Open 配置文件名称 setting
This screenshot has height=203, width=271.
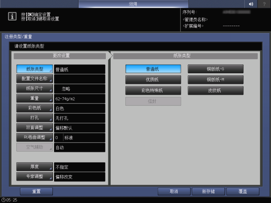[x=35, y=79]
